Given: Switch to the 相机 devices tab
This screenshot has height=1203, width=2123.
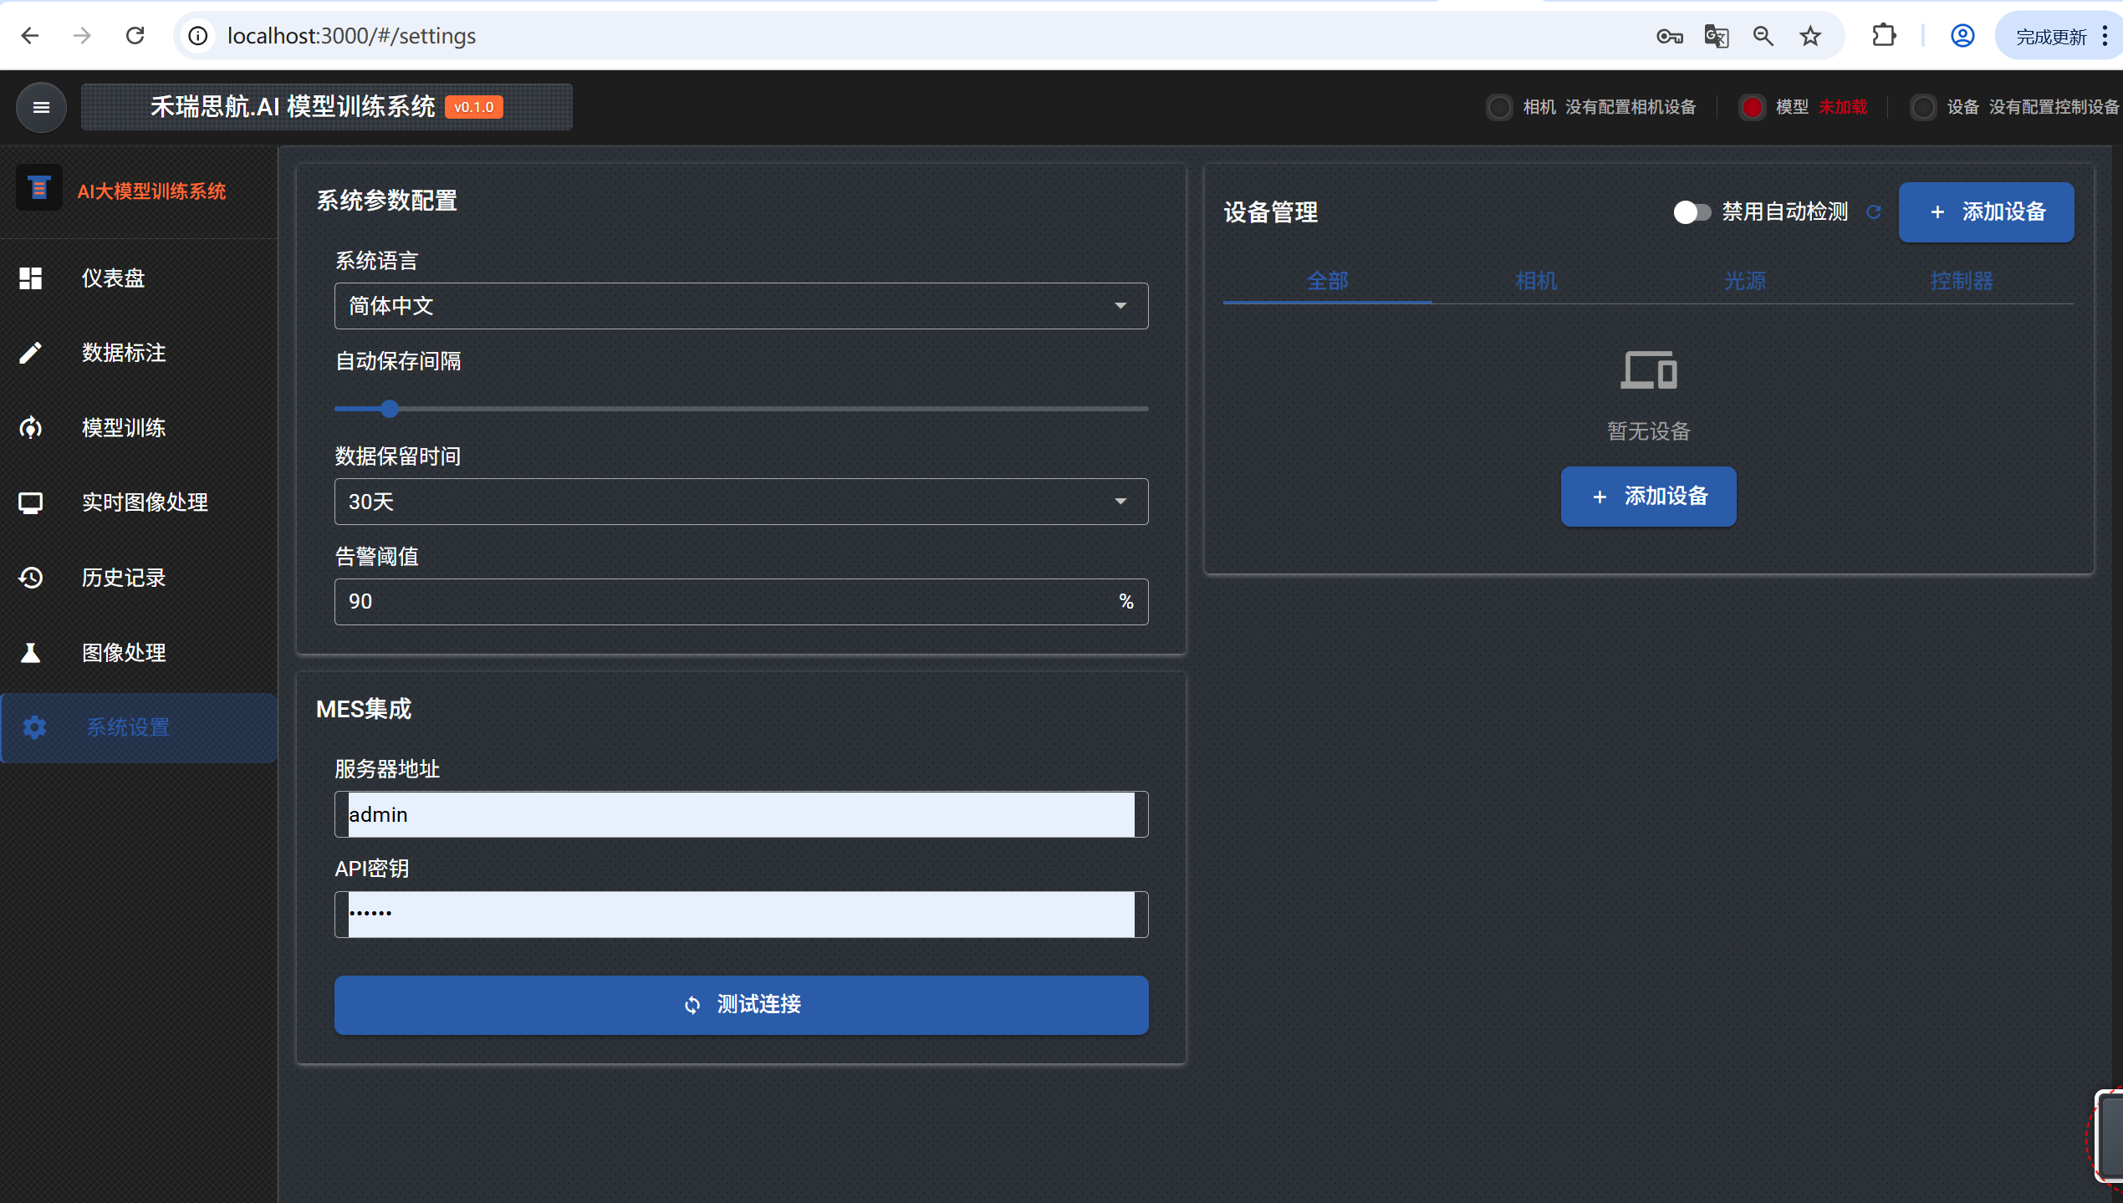Looking at the screenshot, I should [x=1536, y=281].
